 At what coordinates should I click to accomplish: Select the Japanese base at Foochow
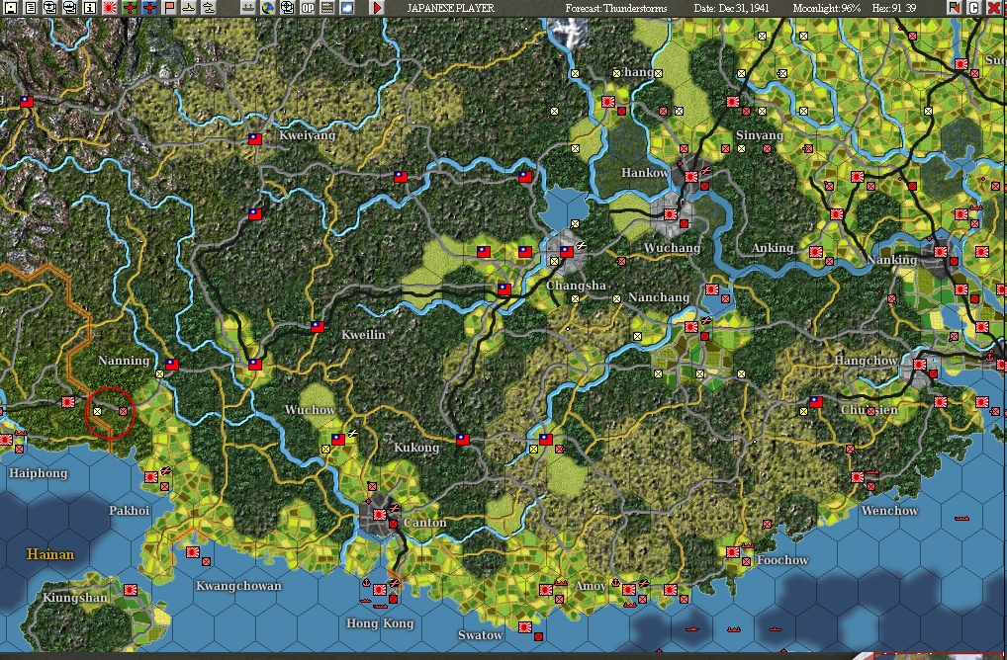point(733,551)
